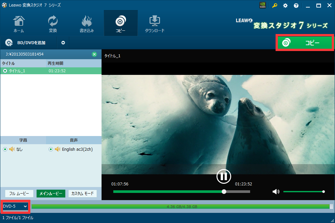The height and width of the screenshot is (223, 335).
Task: Expand the BD/DVDを追加 dropdown arrow
Action: pyautogui.click(x=63, y=43)
